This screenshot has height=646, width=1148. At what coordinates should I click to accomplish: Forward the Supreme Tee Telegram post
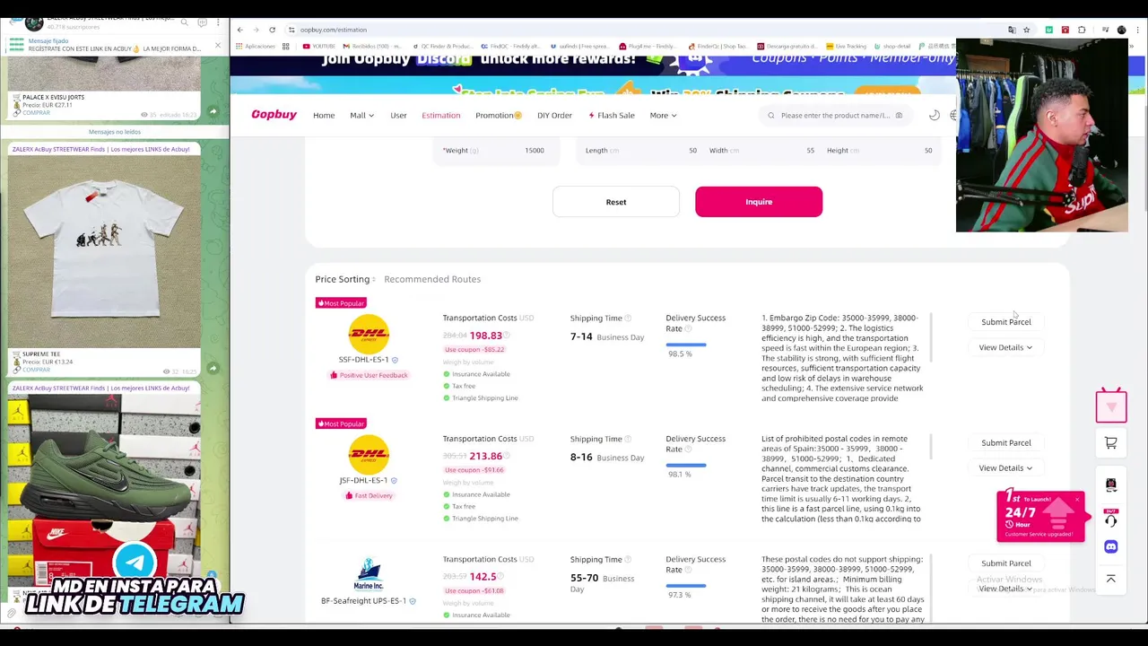pos(213,368)
